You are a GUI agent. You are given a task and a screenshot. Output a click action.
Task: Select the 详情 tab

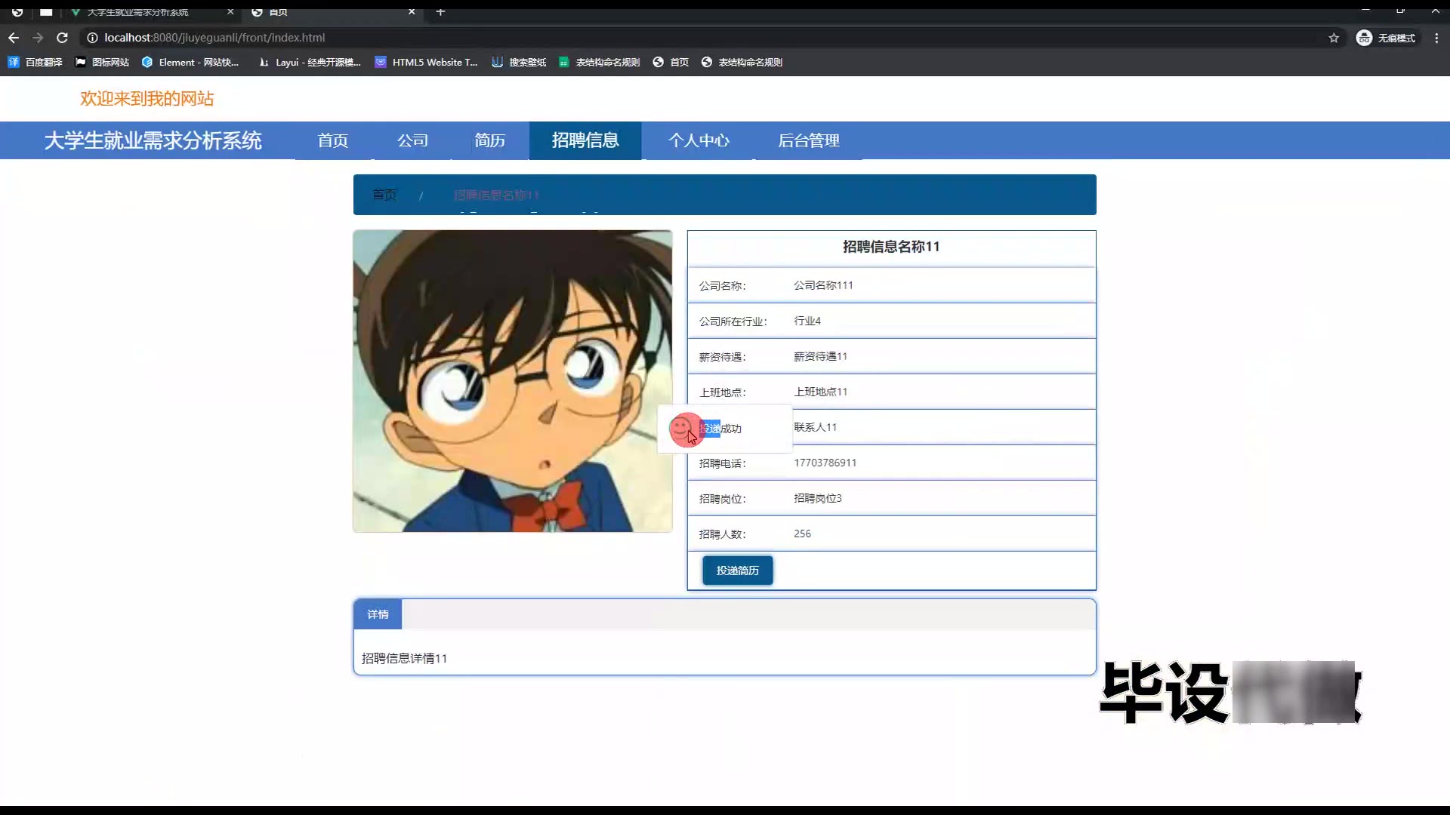tap(378, 614)
